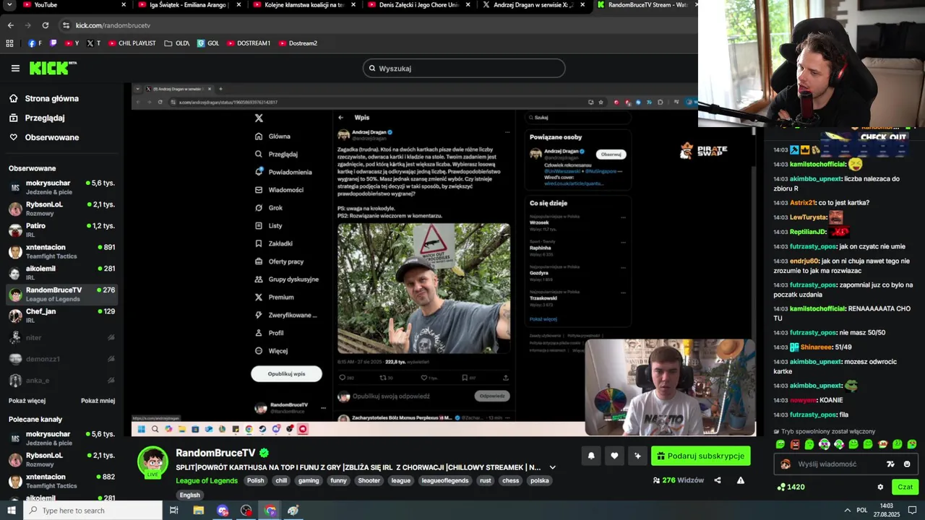925x520 pixels.
Task: Go back in browser history
Action: click(x=10, y=25)
